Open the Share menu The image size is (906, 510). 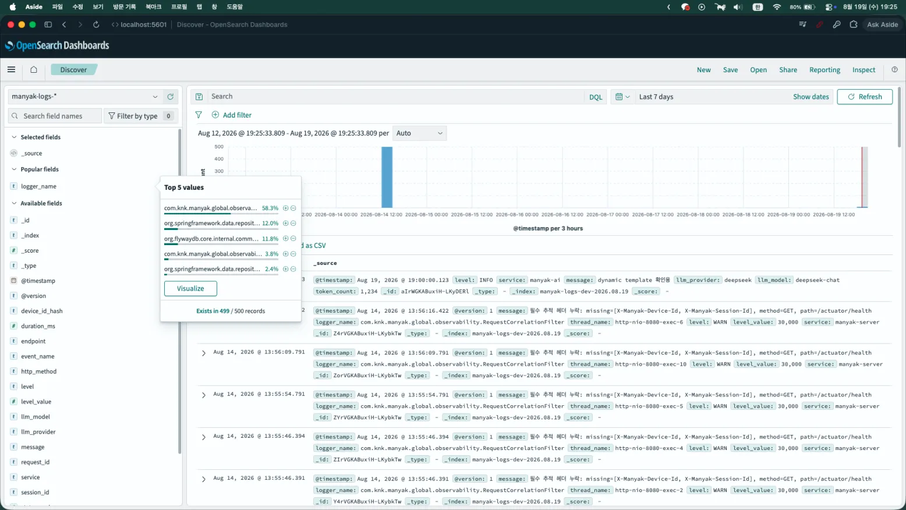[788, 70]
